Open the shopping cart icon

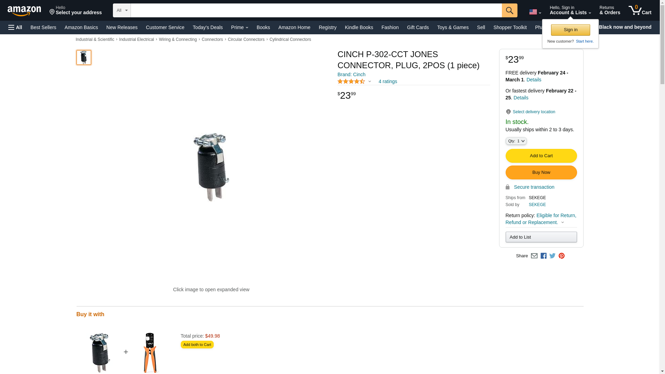[640, 10]
